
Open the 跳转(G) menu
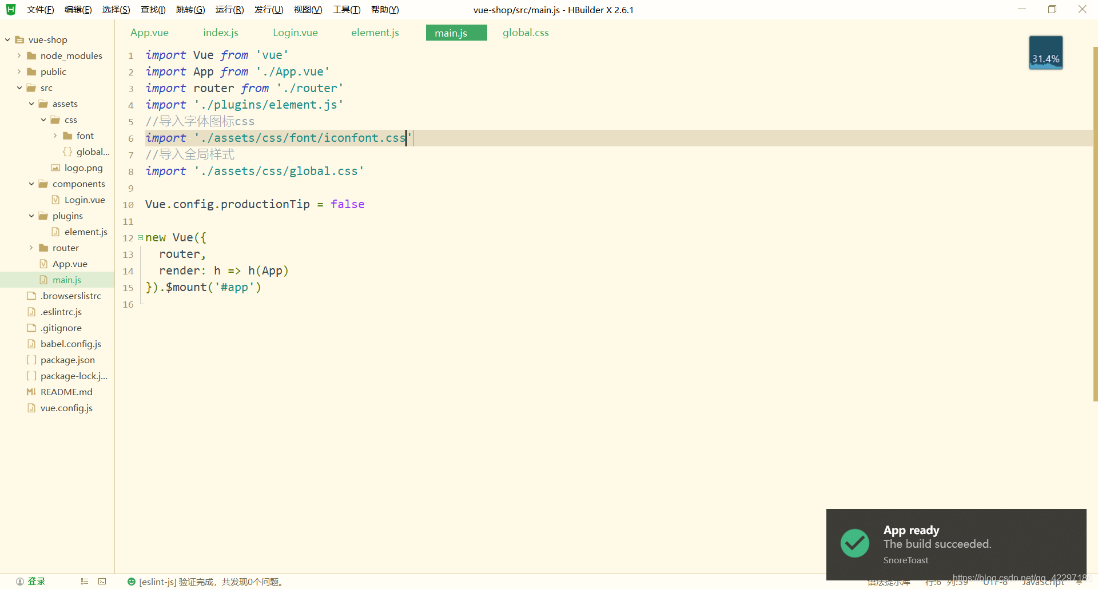pyautogui.click(x=190, y=10)
